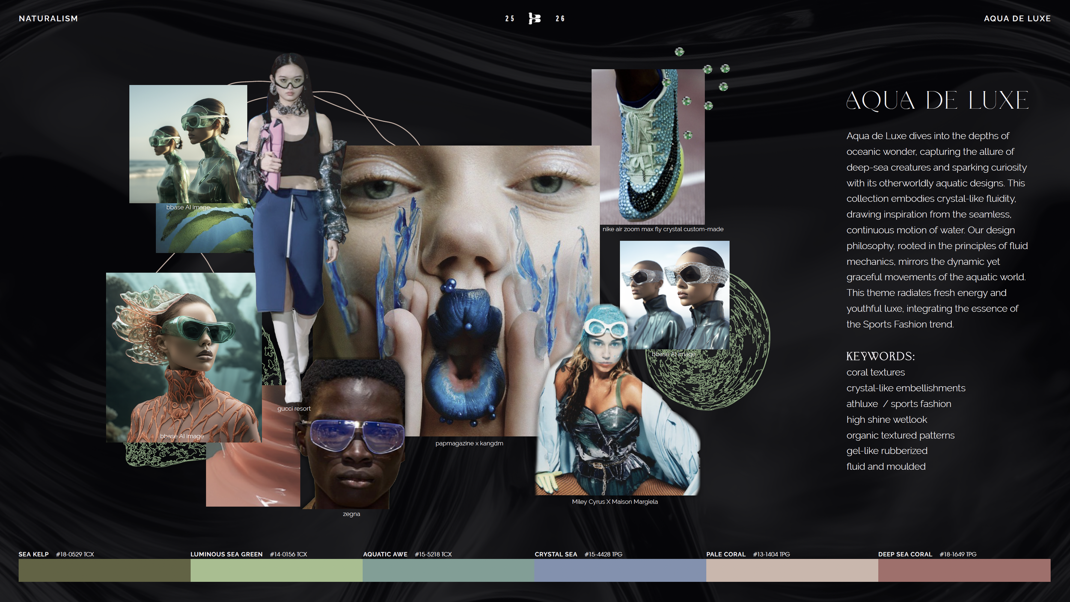Viewport: 1070px width, 602px height.
Task: Open the zegna purple sunglasses portrait
Action: pos(351,434)
